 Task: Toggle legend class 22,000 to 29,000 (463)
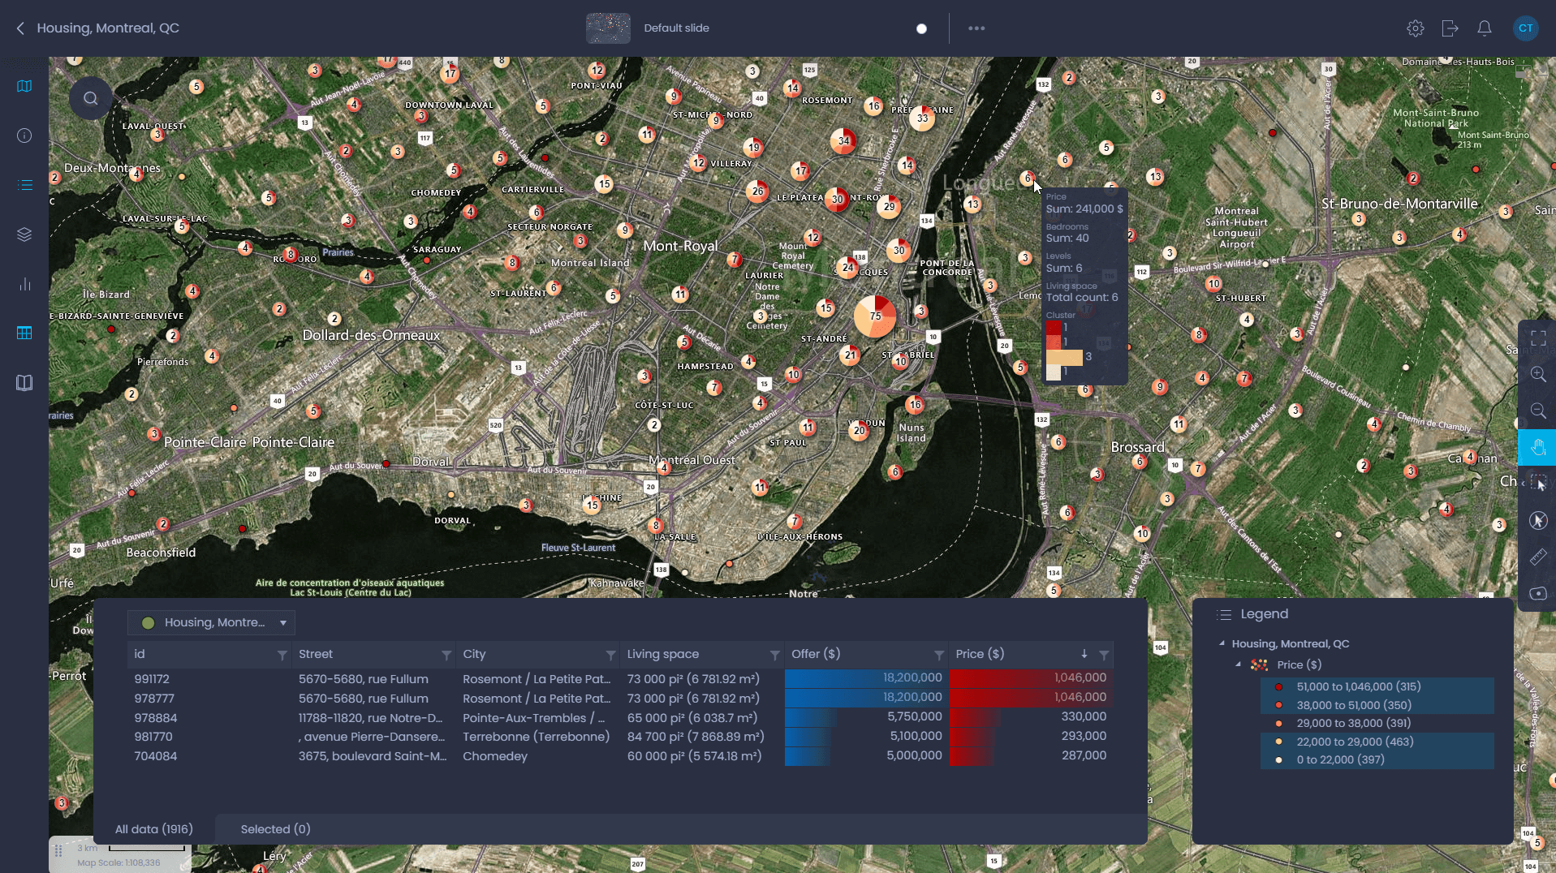pos(1377,742)
